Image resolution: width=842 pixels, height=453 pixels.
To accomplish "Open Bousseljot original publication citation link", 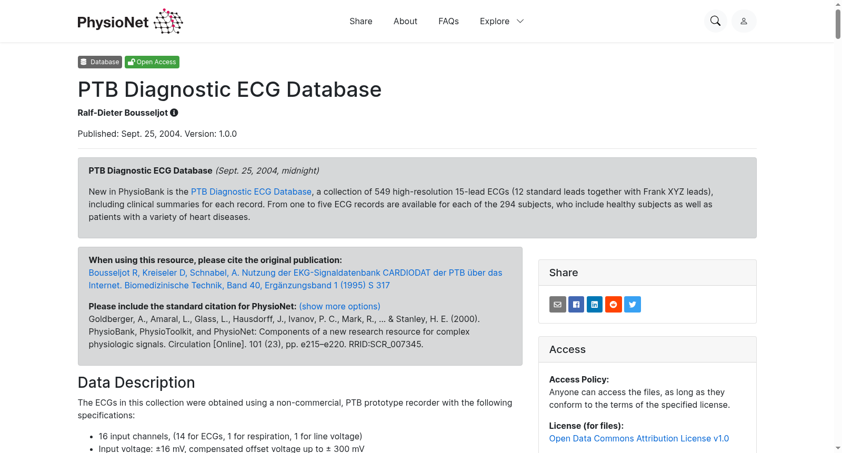I will click(x=295, y=279).
